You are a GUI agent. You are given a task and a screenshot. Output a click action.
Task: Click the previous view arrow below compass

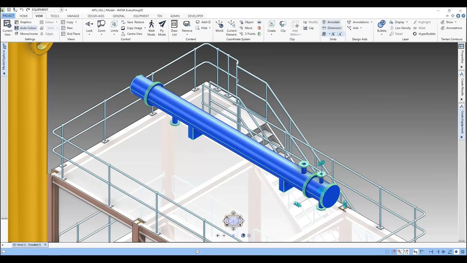[218, 236]
